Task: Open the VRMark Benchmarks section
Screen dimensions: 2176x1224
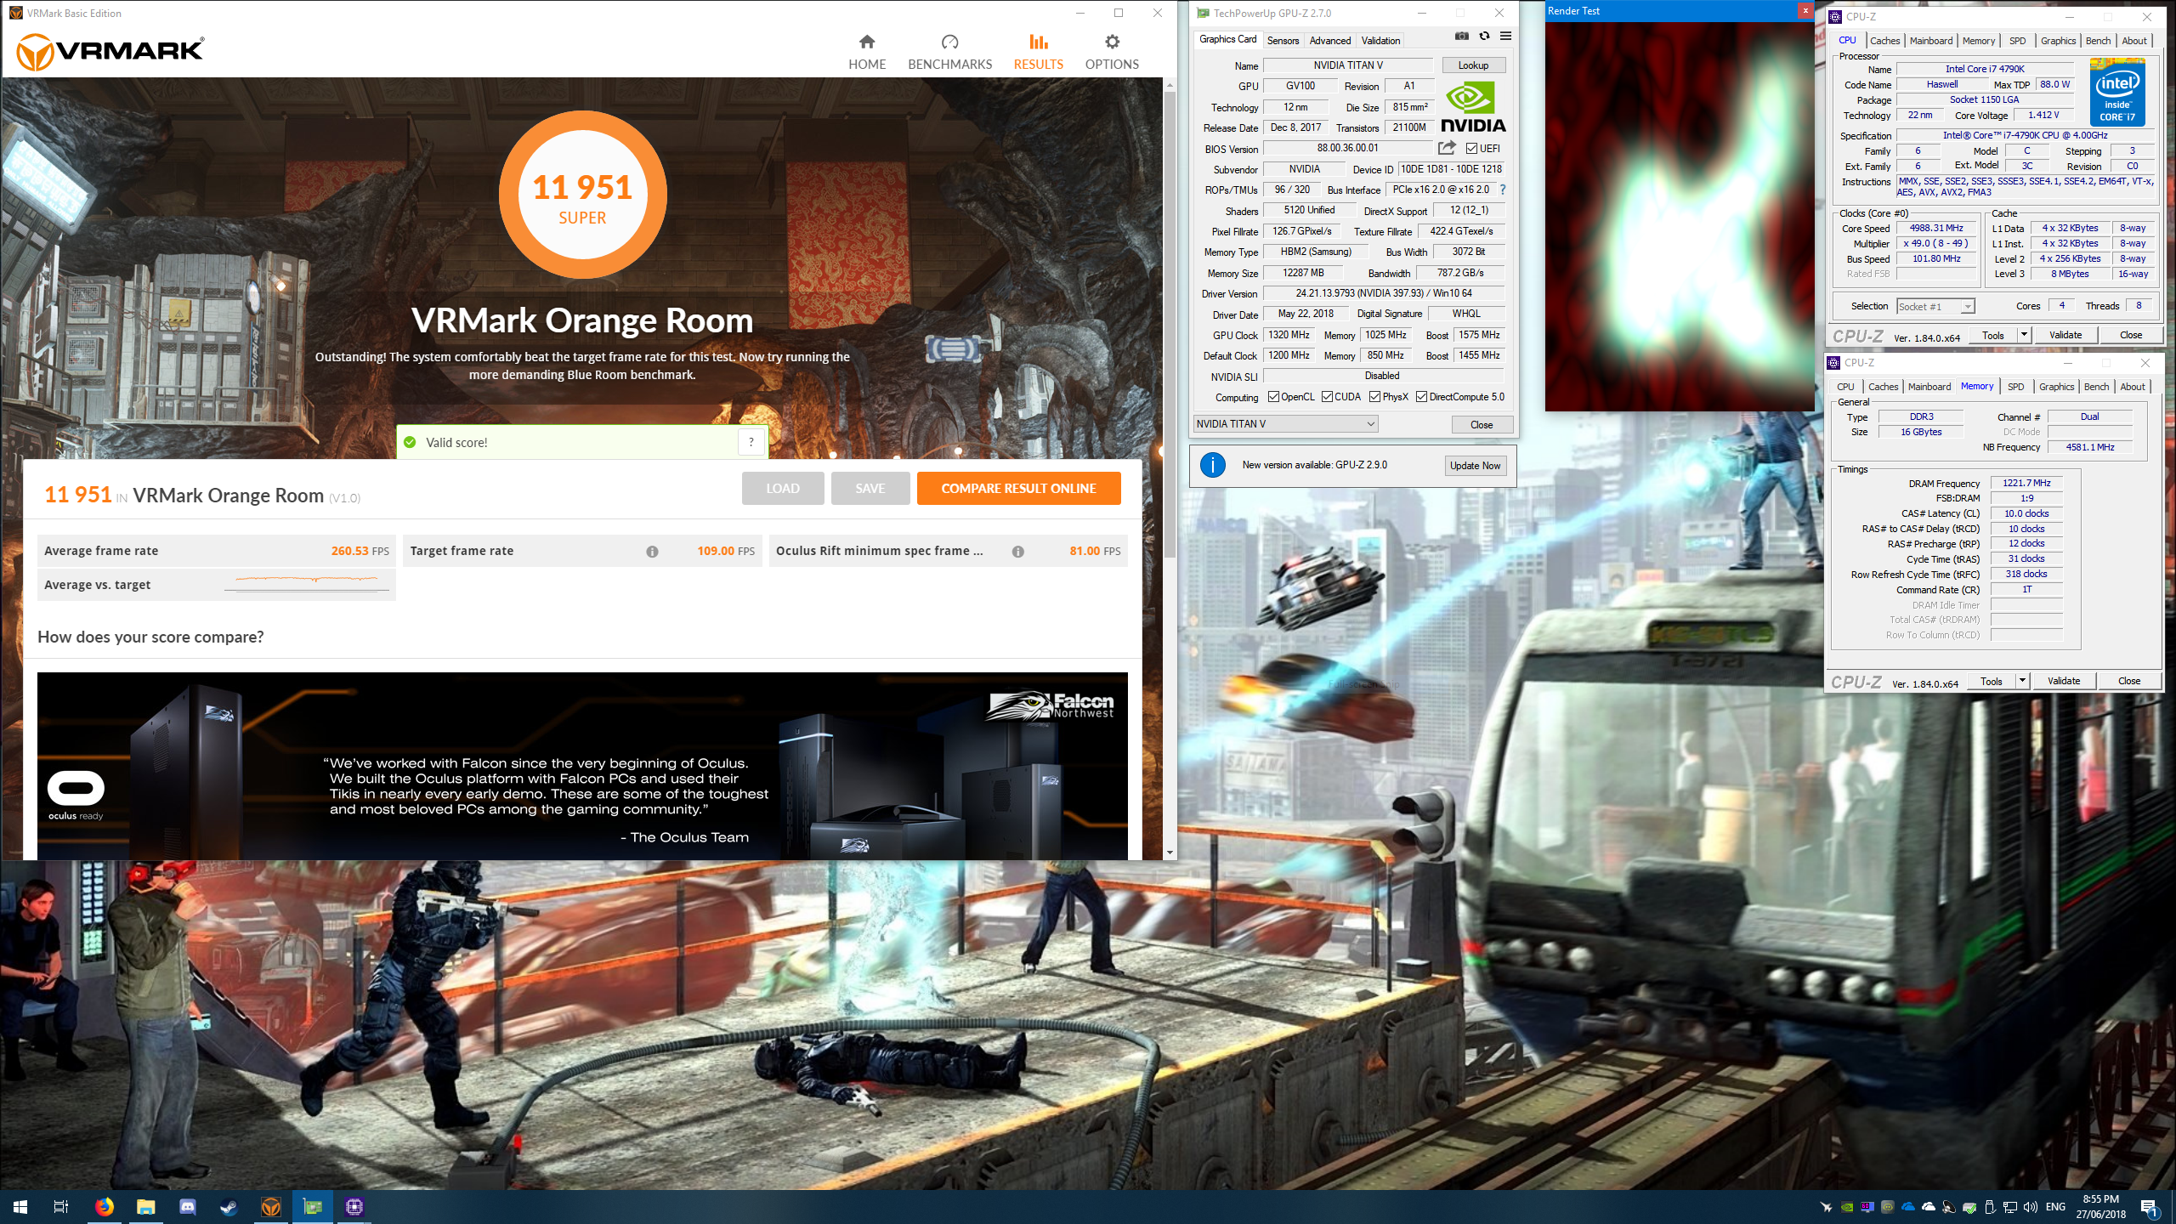Action: coord(949,52)
